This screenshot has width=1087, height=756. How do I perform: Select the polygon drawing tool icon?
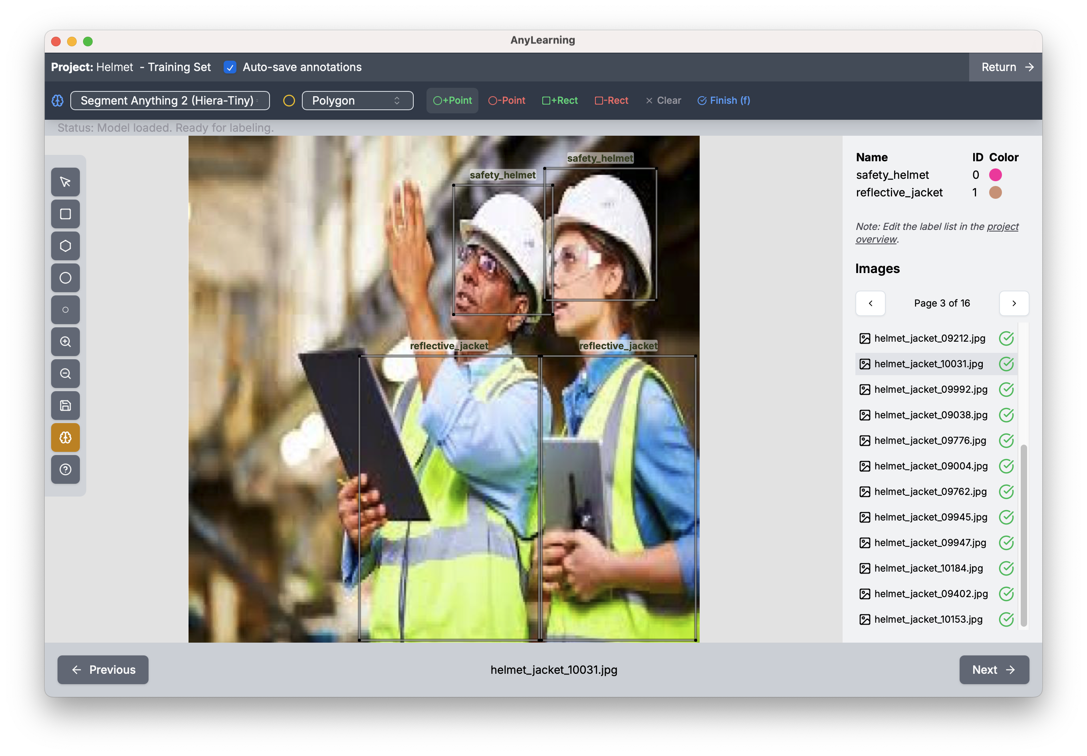point(65,245)
